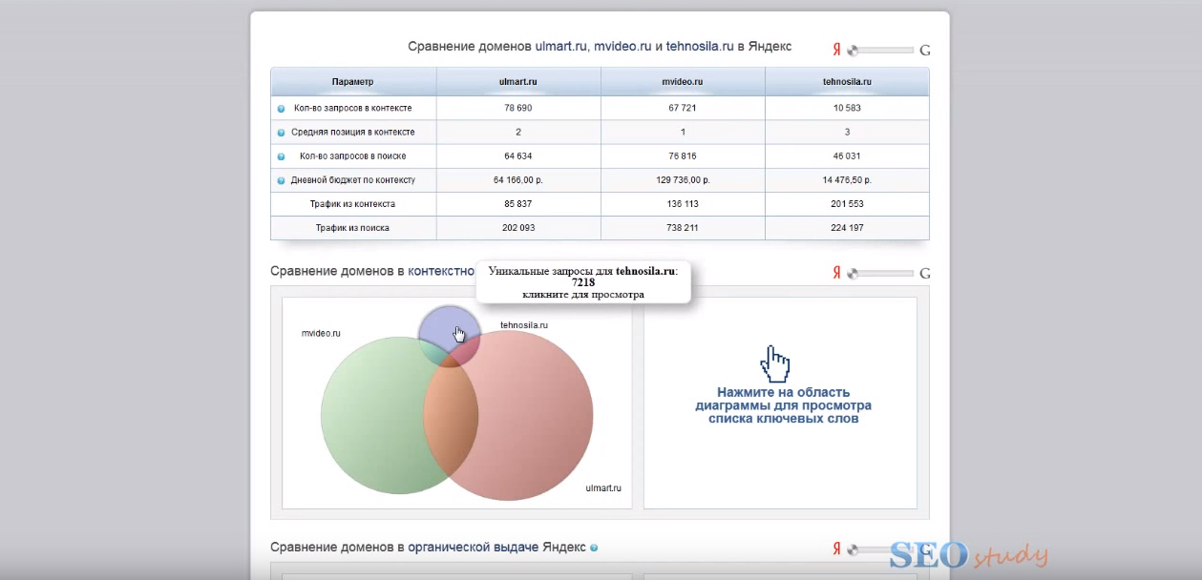Open ulmart.ru link in the page title
1202x580 pixels.
560,46
